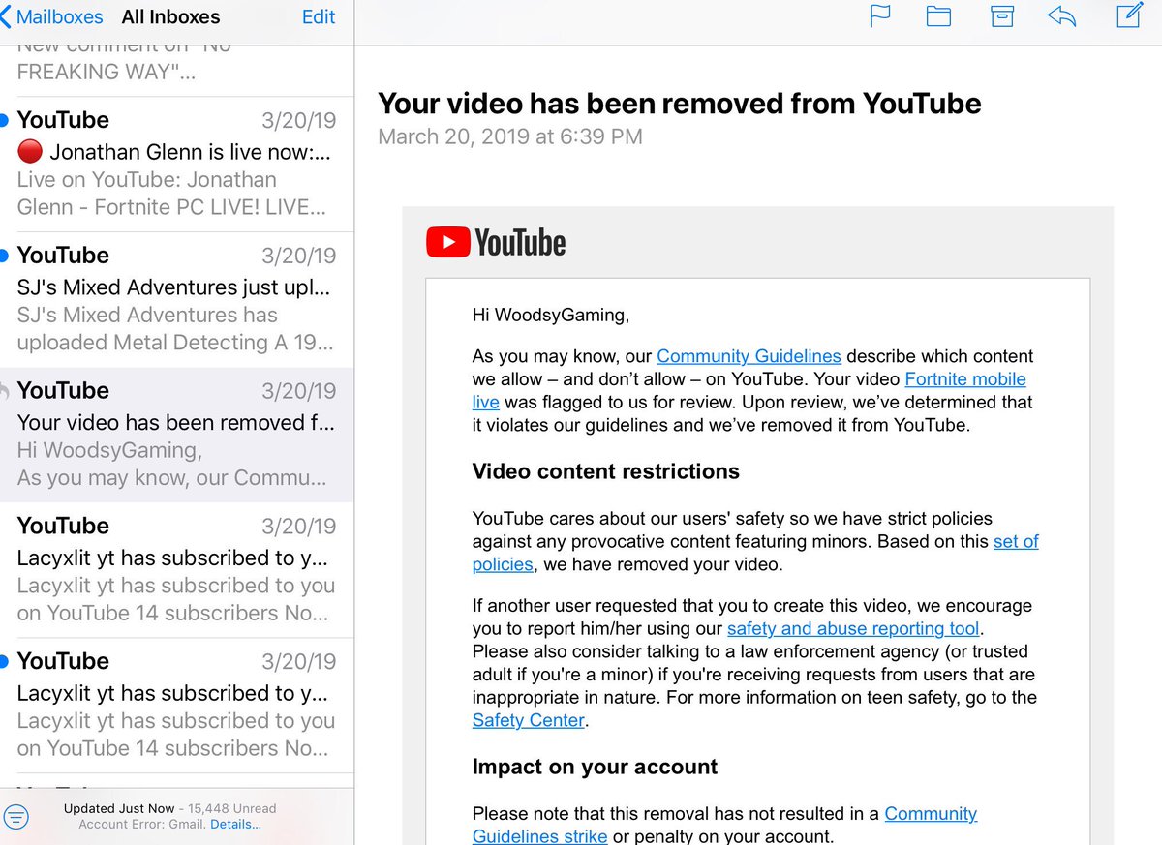Mark the Jonathan Glenn email unread dot
This screenshot has height=845, width=1162.
tap(4, 120)
